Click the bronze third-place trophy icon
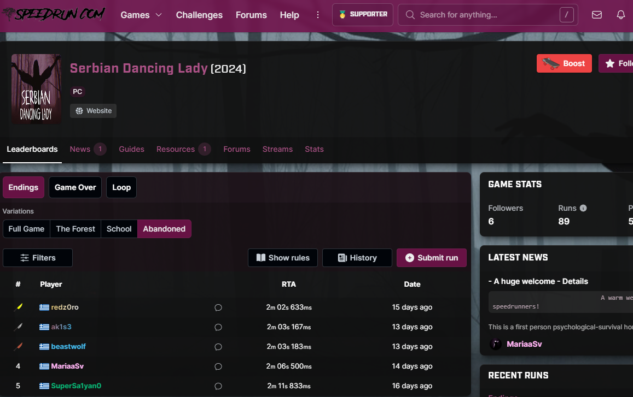Viewport: 633px width, 397px height. tap(18, 347)
